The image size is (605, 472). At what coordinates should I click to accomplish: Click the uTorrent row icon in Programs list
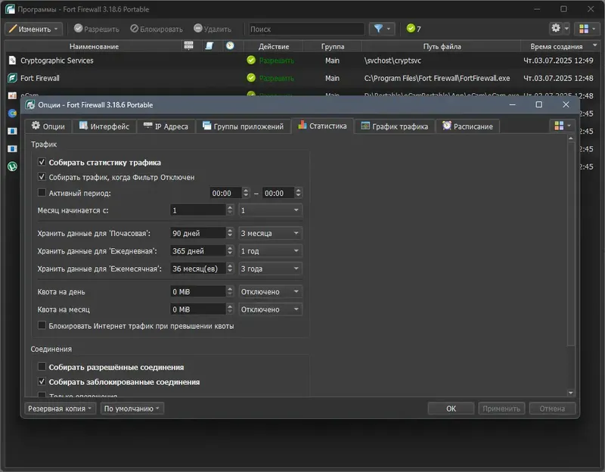coord(12,166)
